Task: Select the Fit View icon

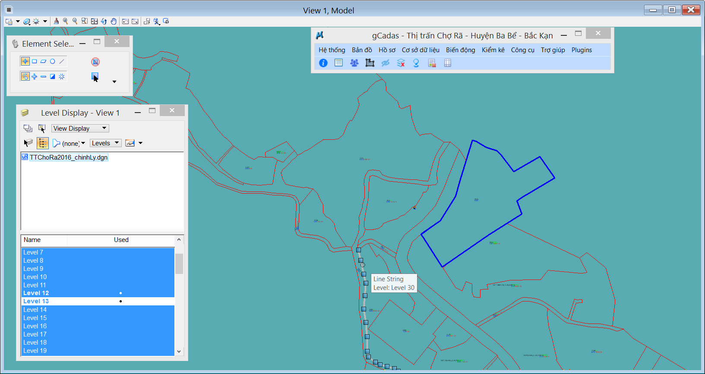Action: point(94,21)
